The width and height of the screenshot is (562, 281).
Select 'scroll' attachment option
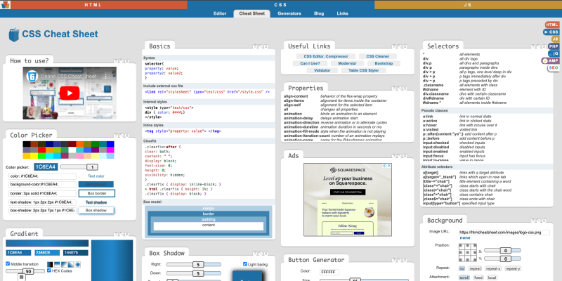point(464,277)
